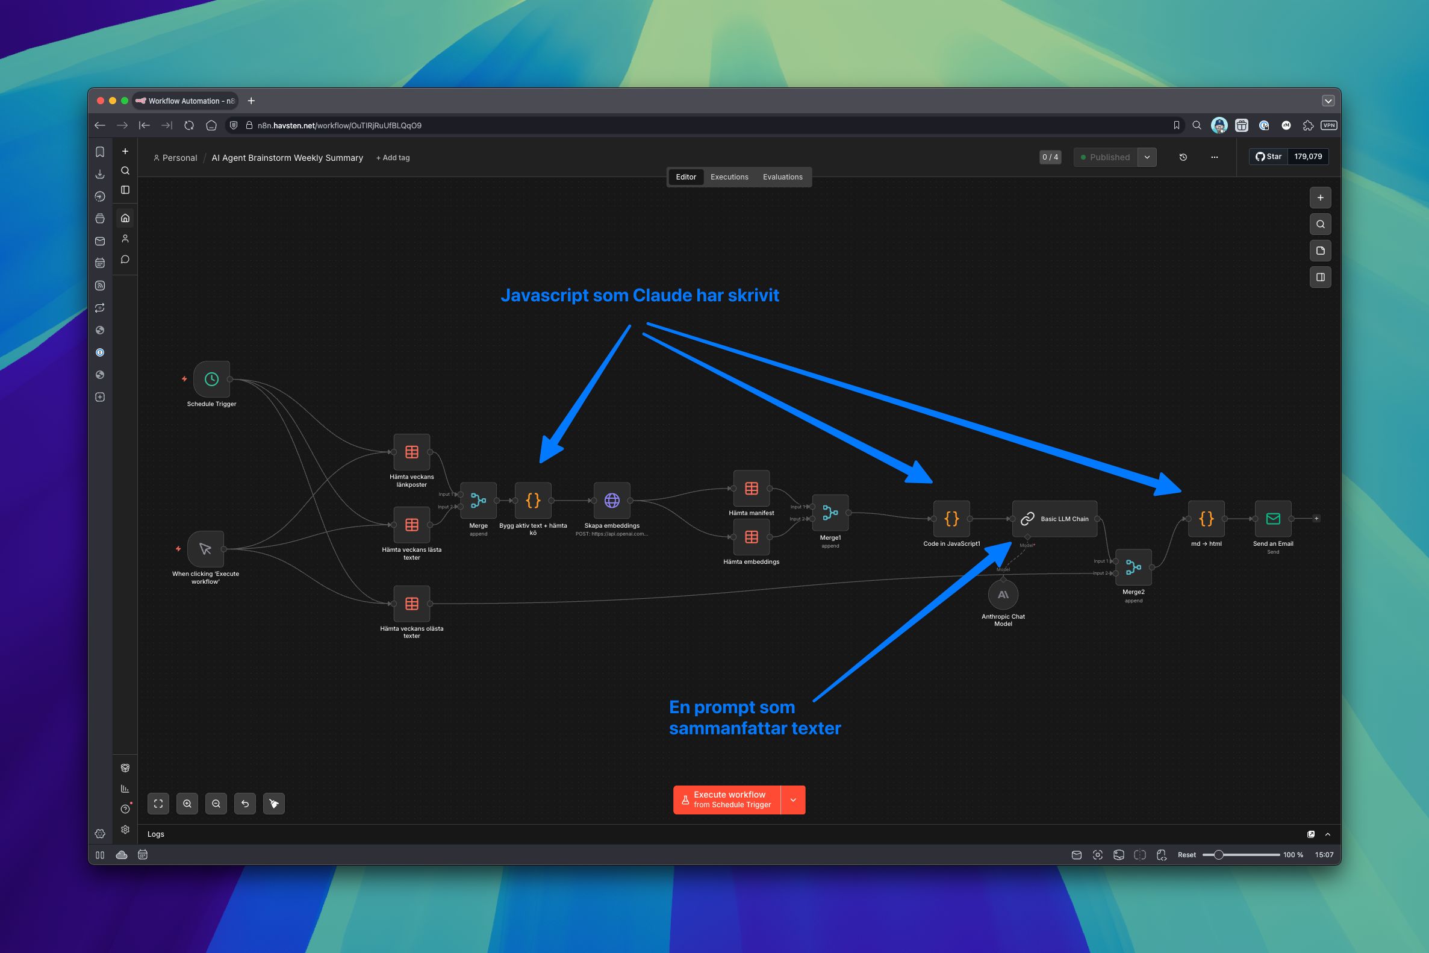The image size is (1429, 953).
Task: Select the 'md → html' code node
Action: point(1206,519)
